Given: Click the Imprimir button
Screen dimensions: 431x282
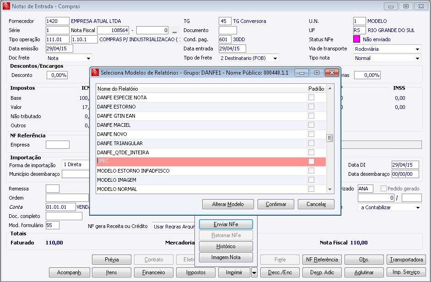Looking at the screenshot, I should click(x=234, y=272).
